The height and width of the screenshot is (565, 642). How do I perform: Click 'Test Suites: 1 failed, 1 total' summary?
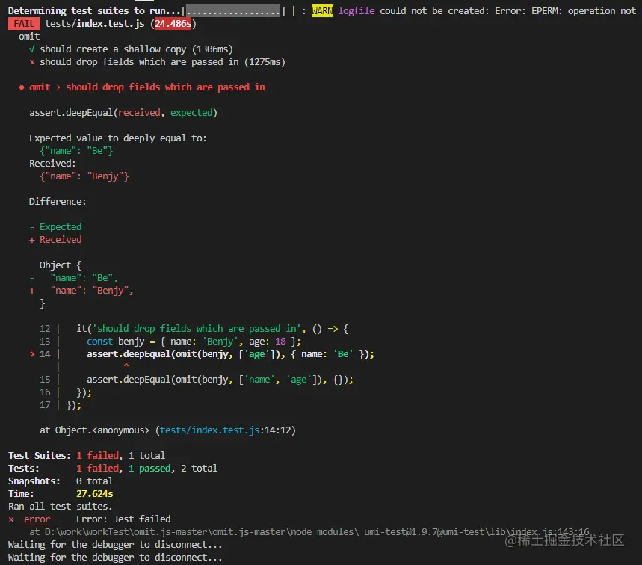87,455
